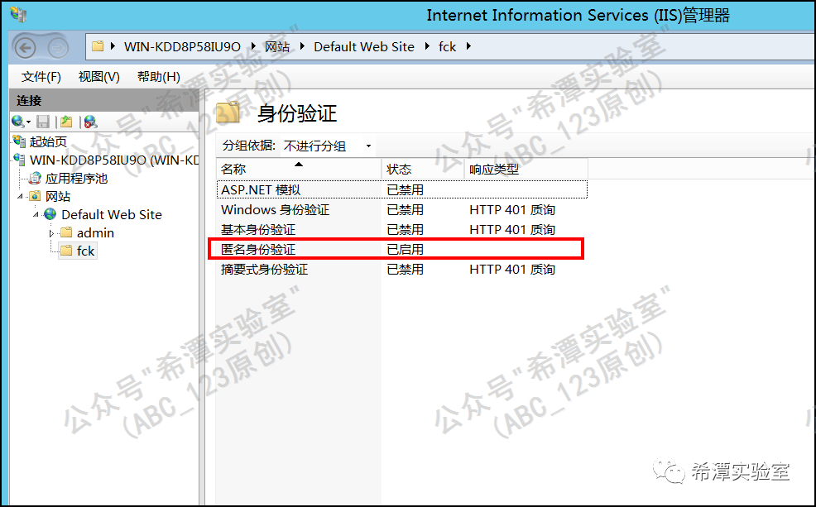This screenshot has width=816, height=507.
Task: Open dropdown arrow beside connect icon
Action: pyautogui.click(x=28, y=122)
